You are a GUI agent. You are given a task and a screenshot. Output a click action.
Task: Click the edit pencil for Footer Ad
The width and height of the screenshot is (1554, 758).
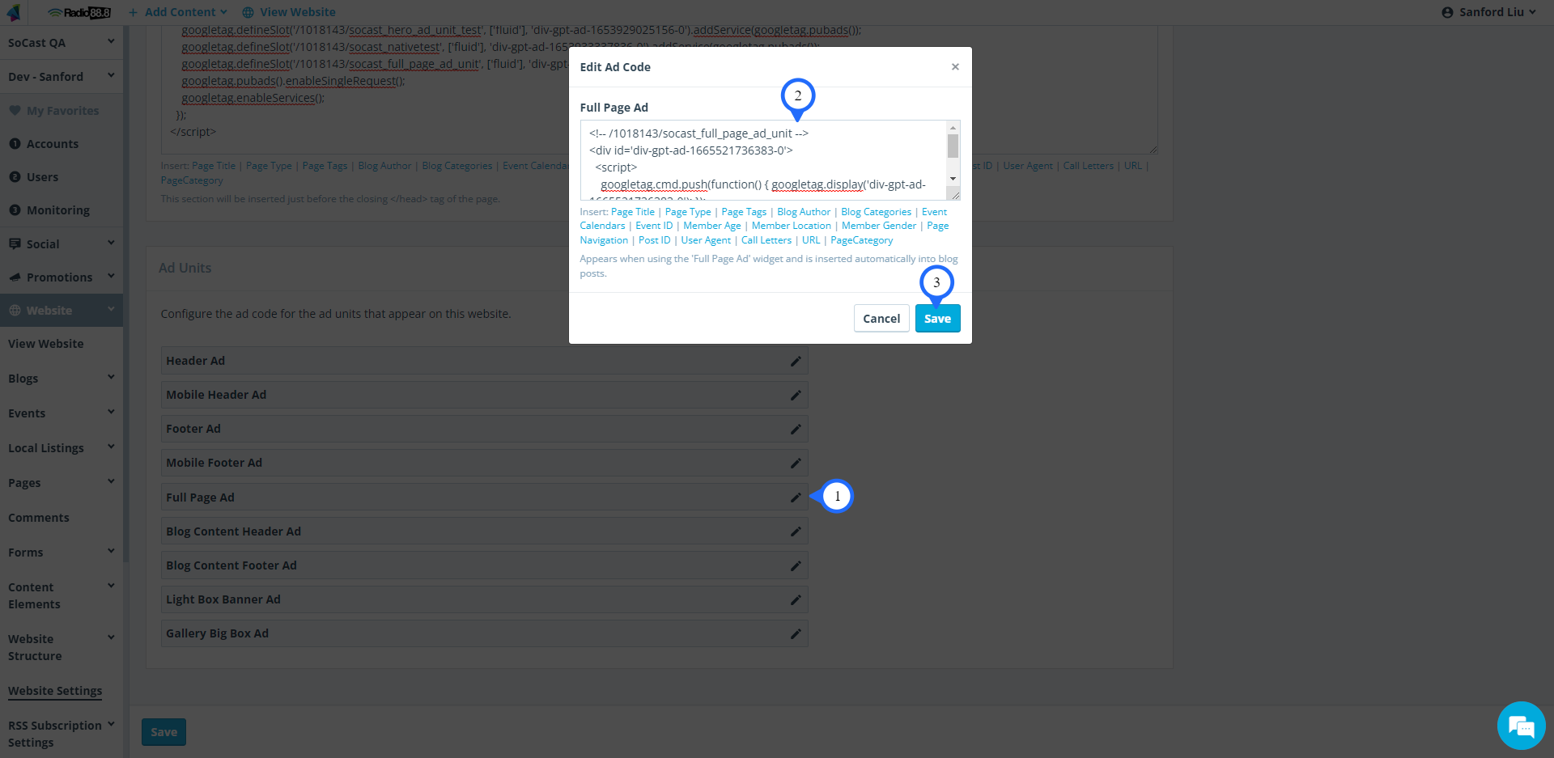(x=796, y=429)
